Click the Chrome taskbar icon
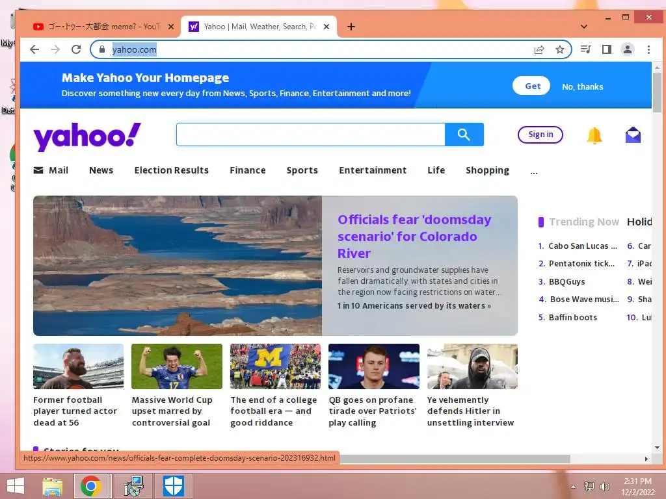The height and width of the screenshot is (499, 666). click(91, 486)
